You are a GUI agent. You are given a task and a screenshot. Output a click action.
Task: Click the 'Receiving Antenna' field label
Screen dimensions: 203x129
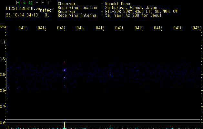[77, 15]
